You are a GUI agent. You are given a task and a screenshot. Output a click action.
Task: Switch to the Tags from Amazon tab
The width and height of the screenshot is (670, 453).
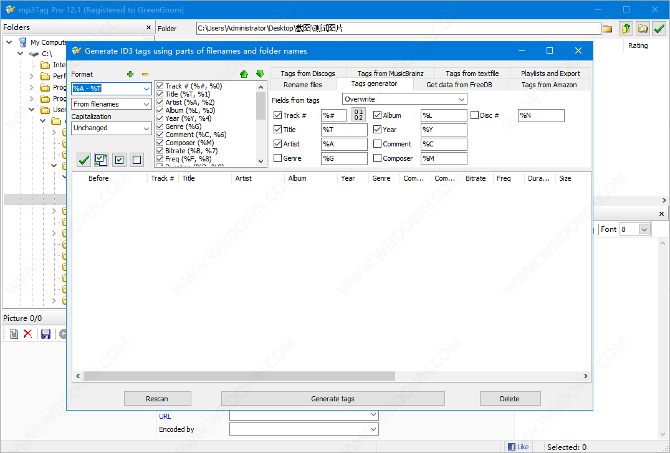point(548,85)
